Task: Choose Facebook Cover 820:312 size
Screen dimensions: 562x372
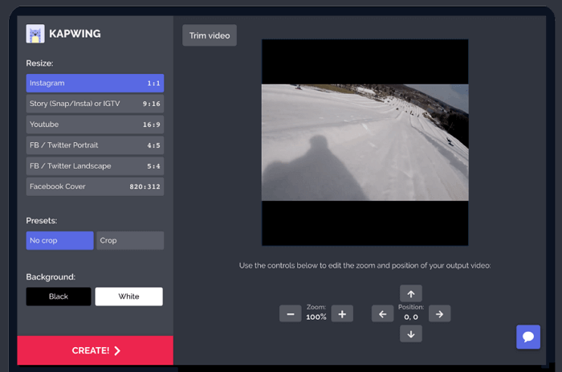Action: 95,186
